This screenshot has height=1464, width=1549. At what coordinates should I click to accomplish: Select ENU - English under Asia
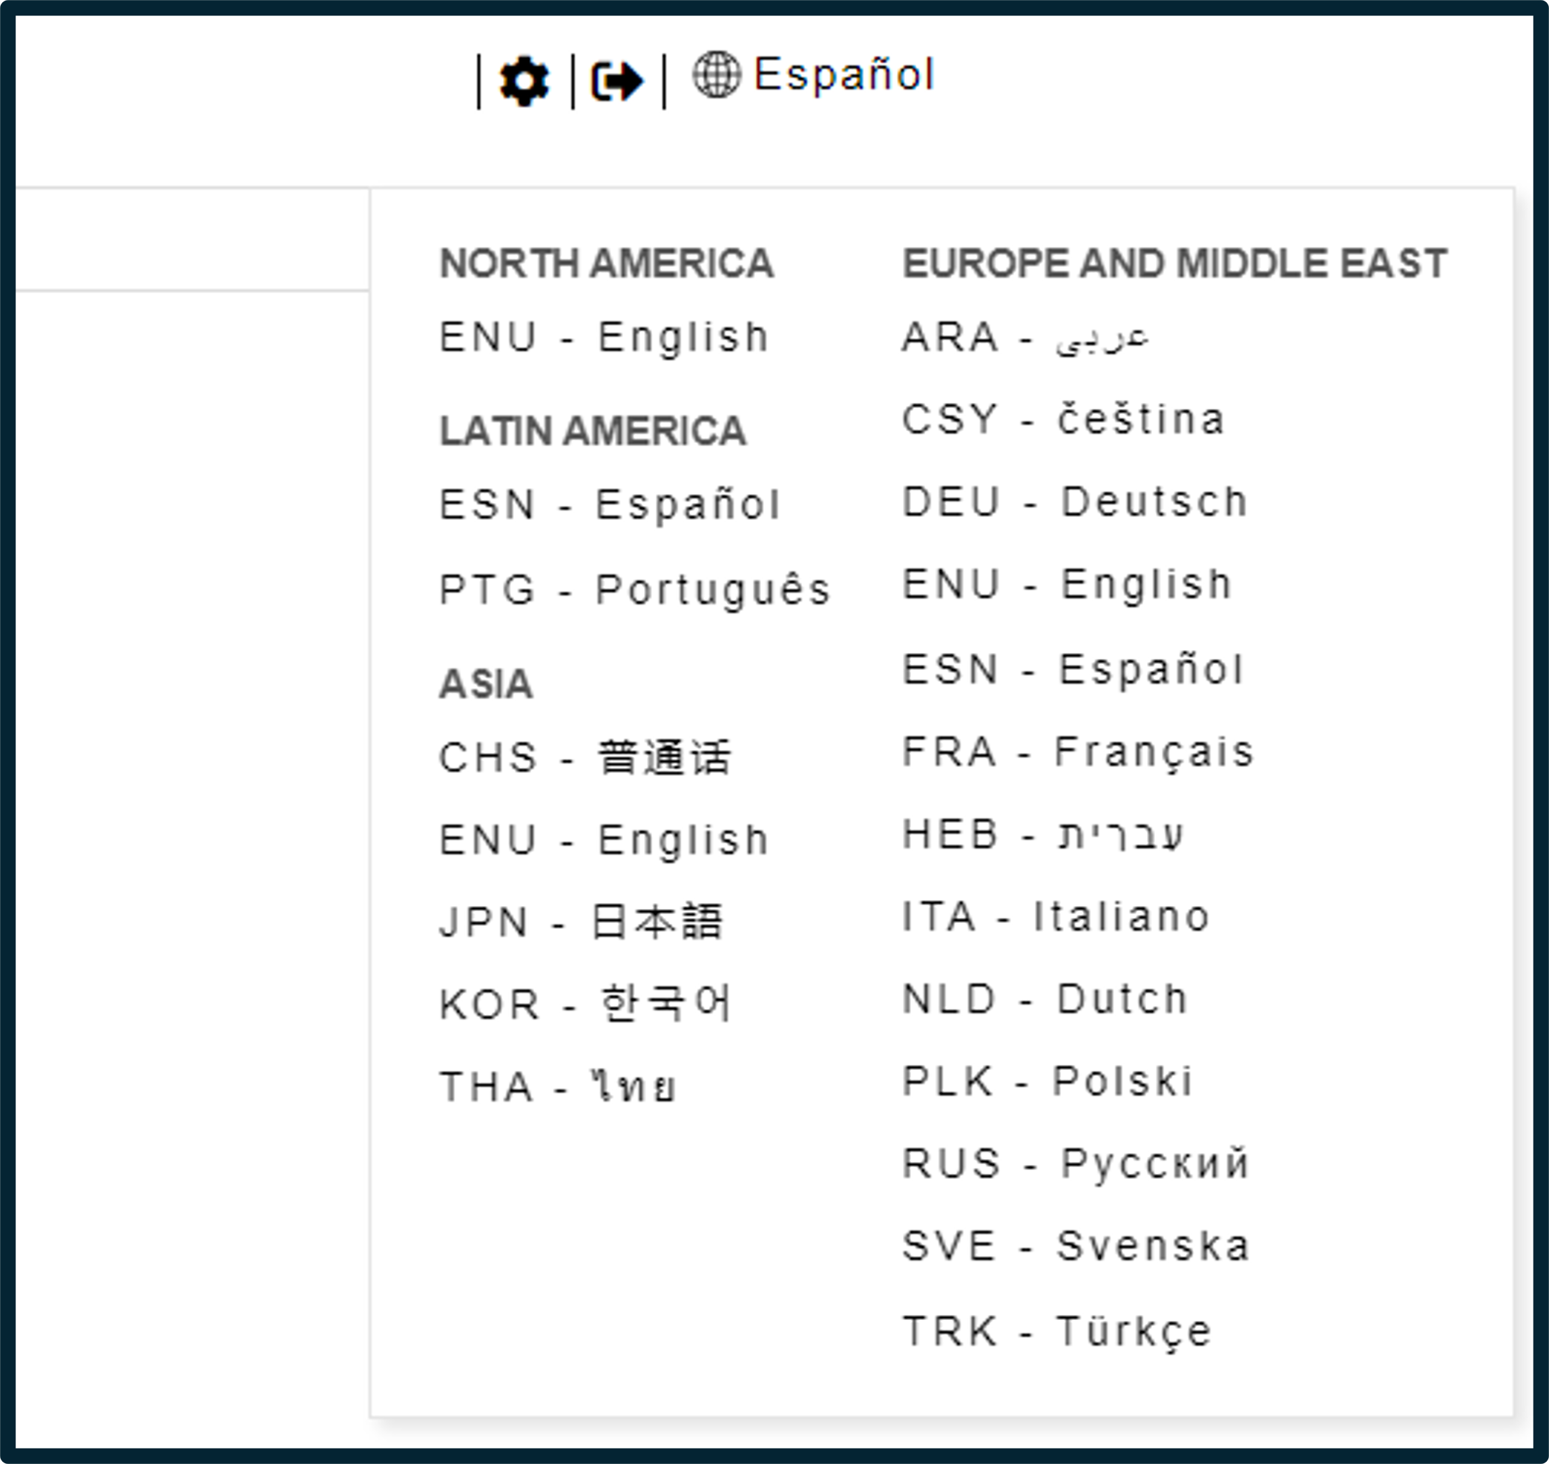605,841
